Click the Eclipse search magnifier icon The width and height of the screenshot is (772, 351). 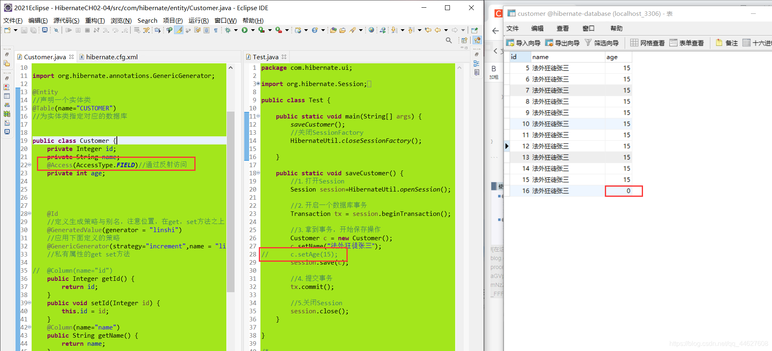449,40
